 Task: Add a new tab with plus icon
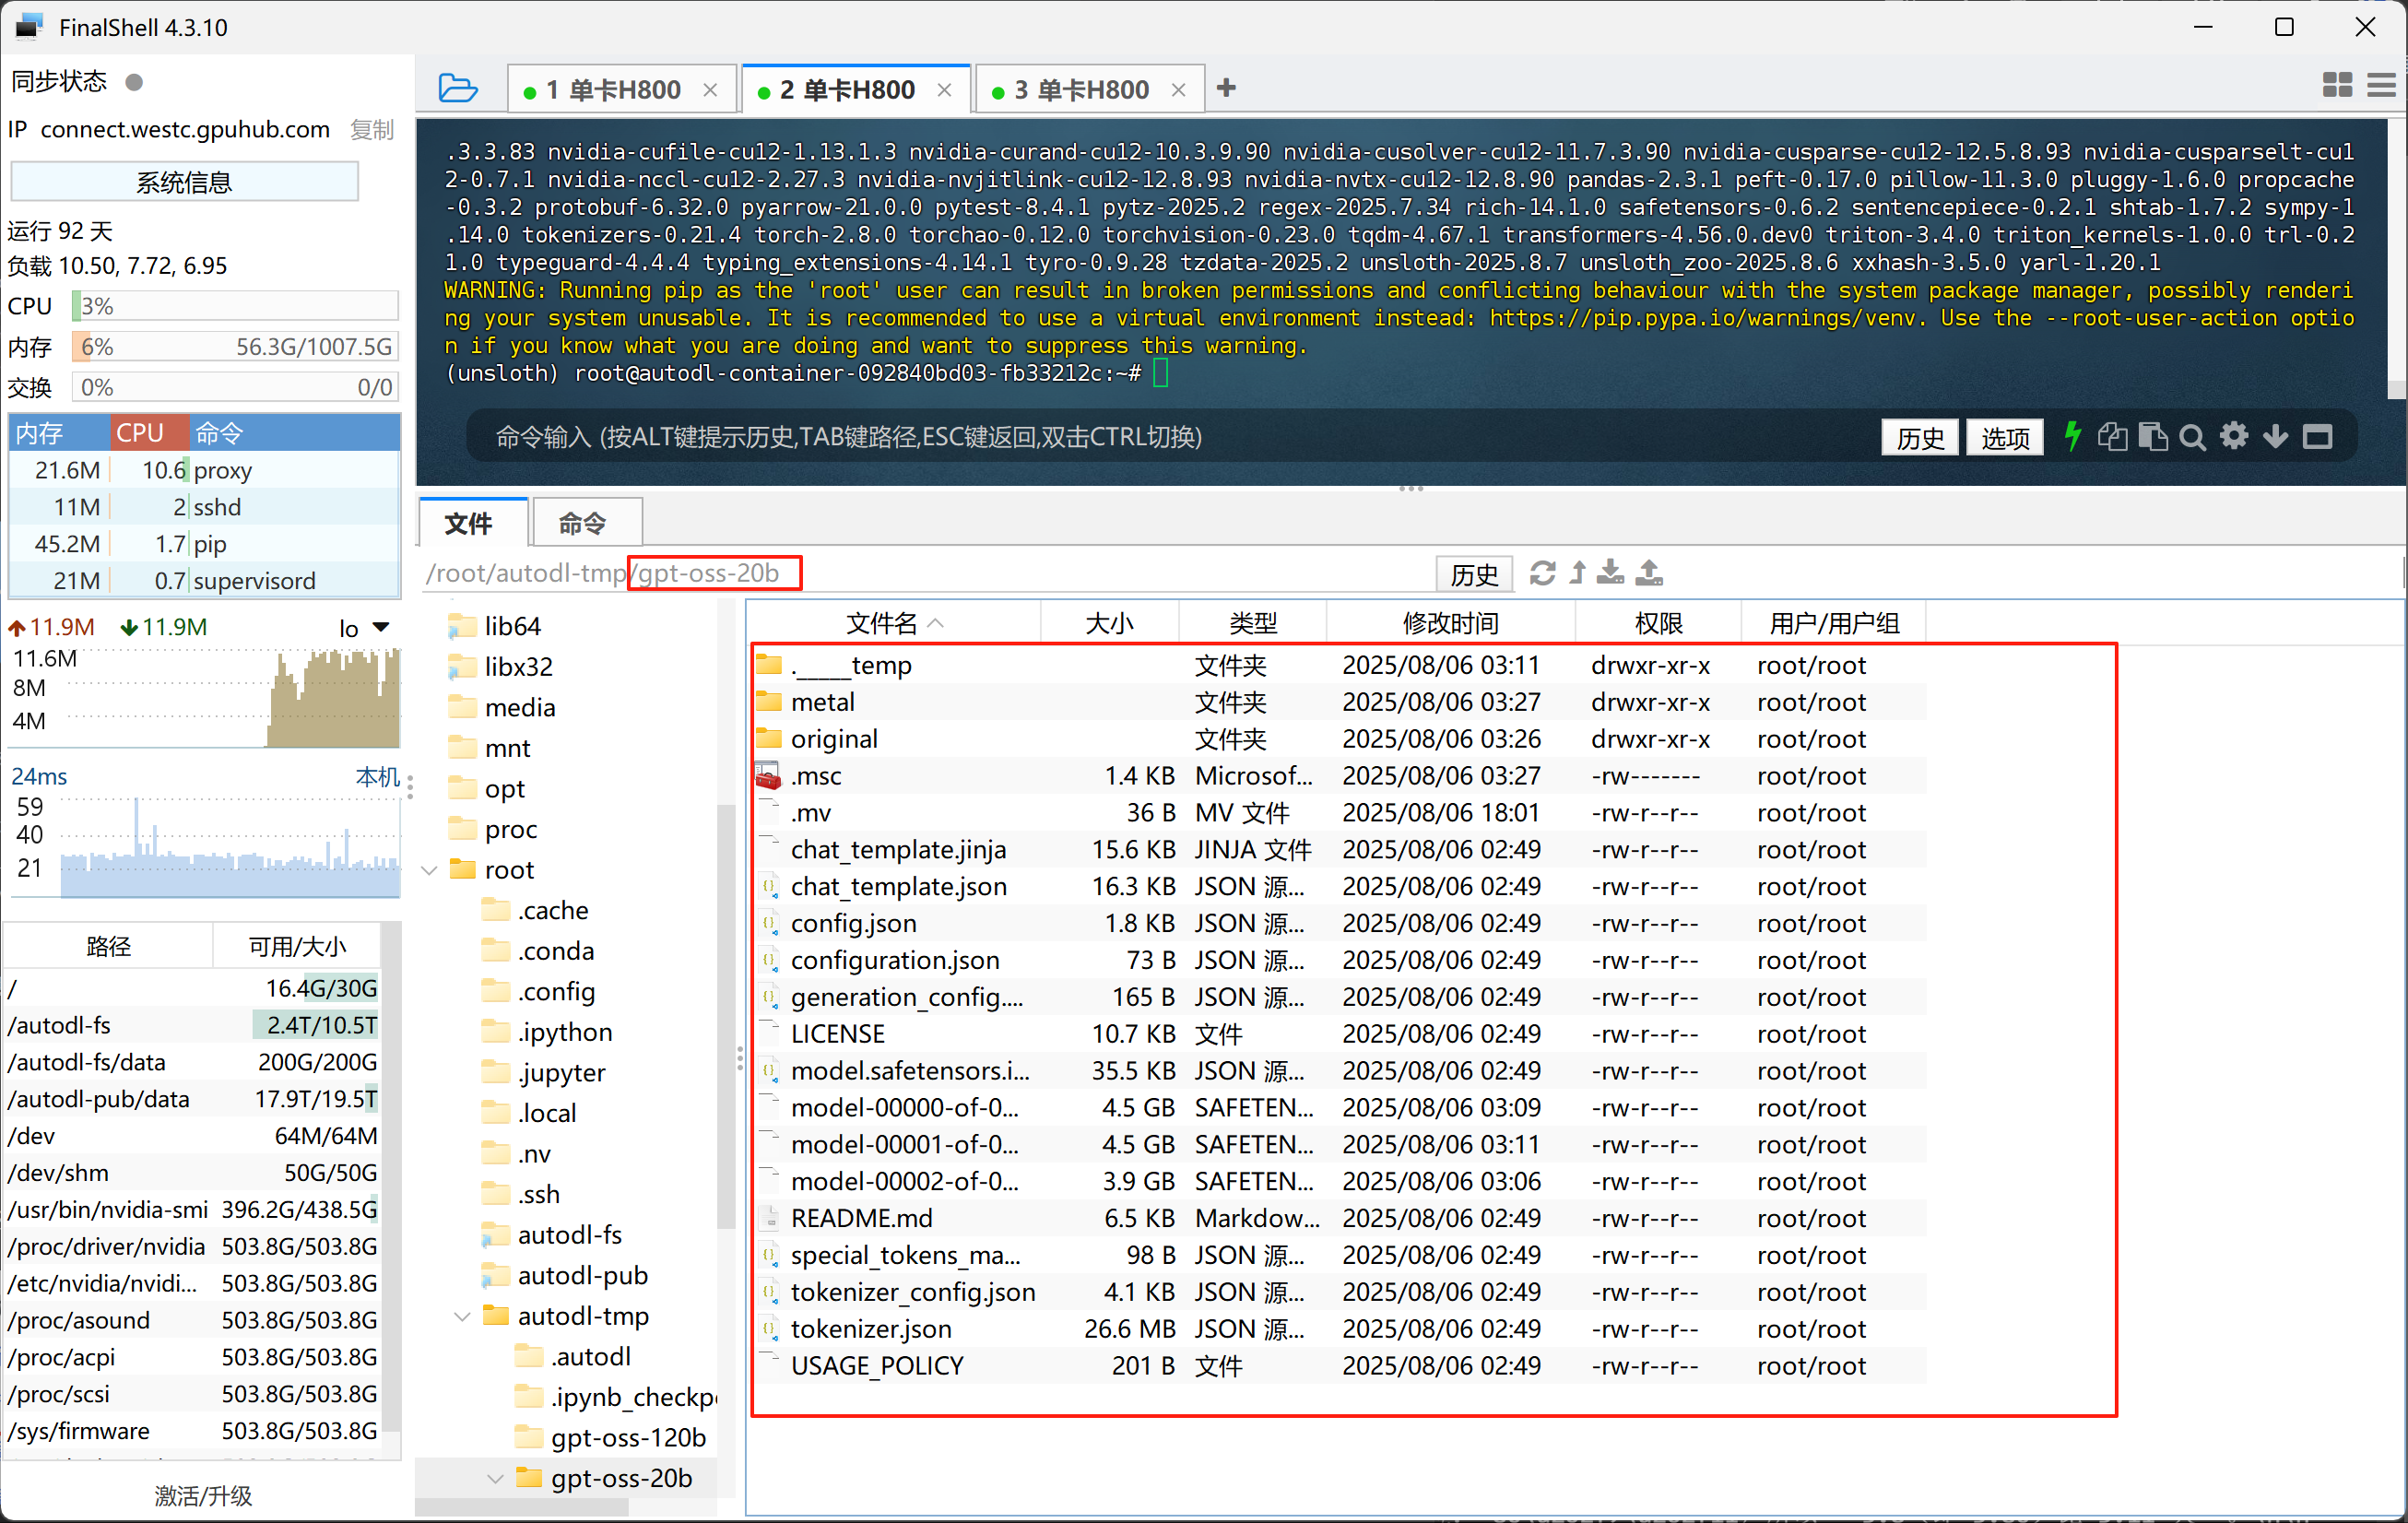(x=1226, y=88)
